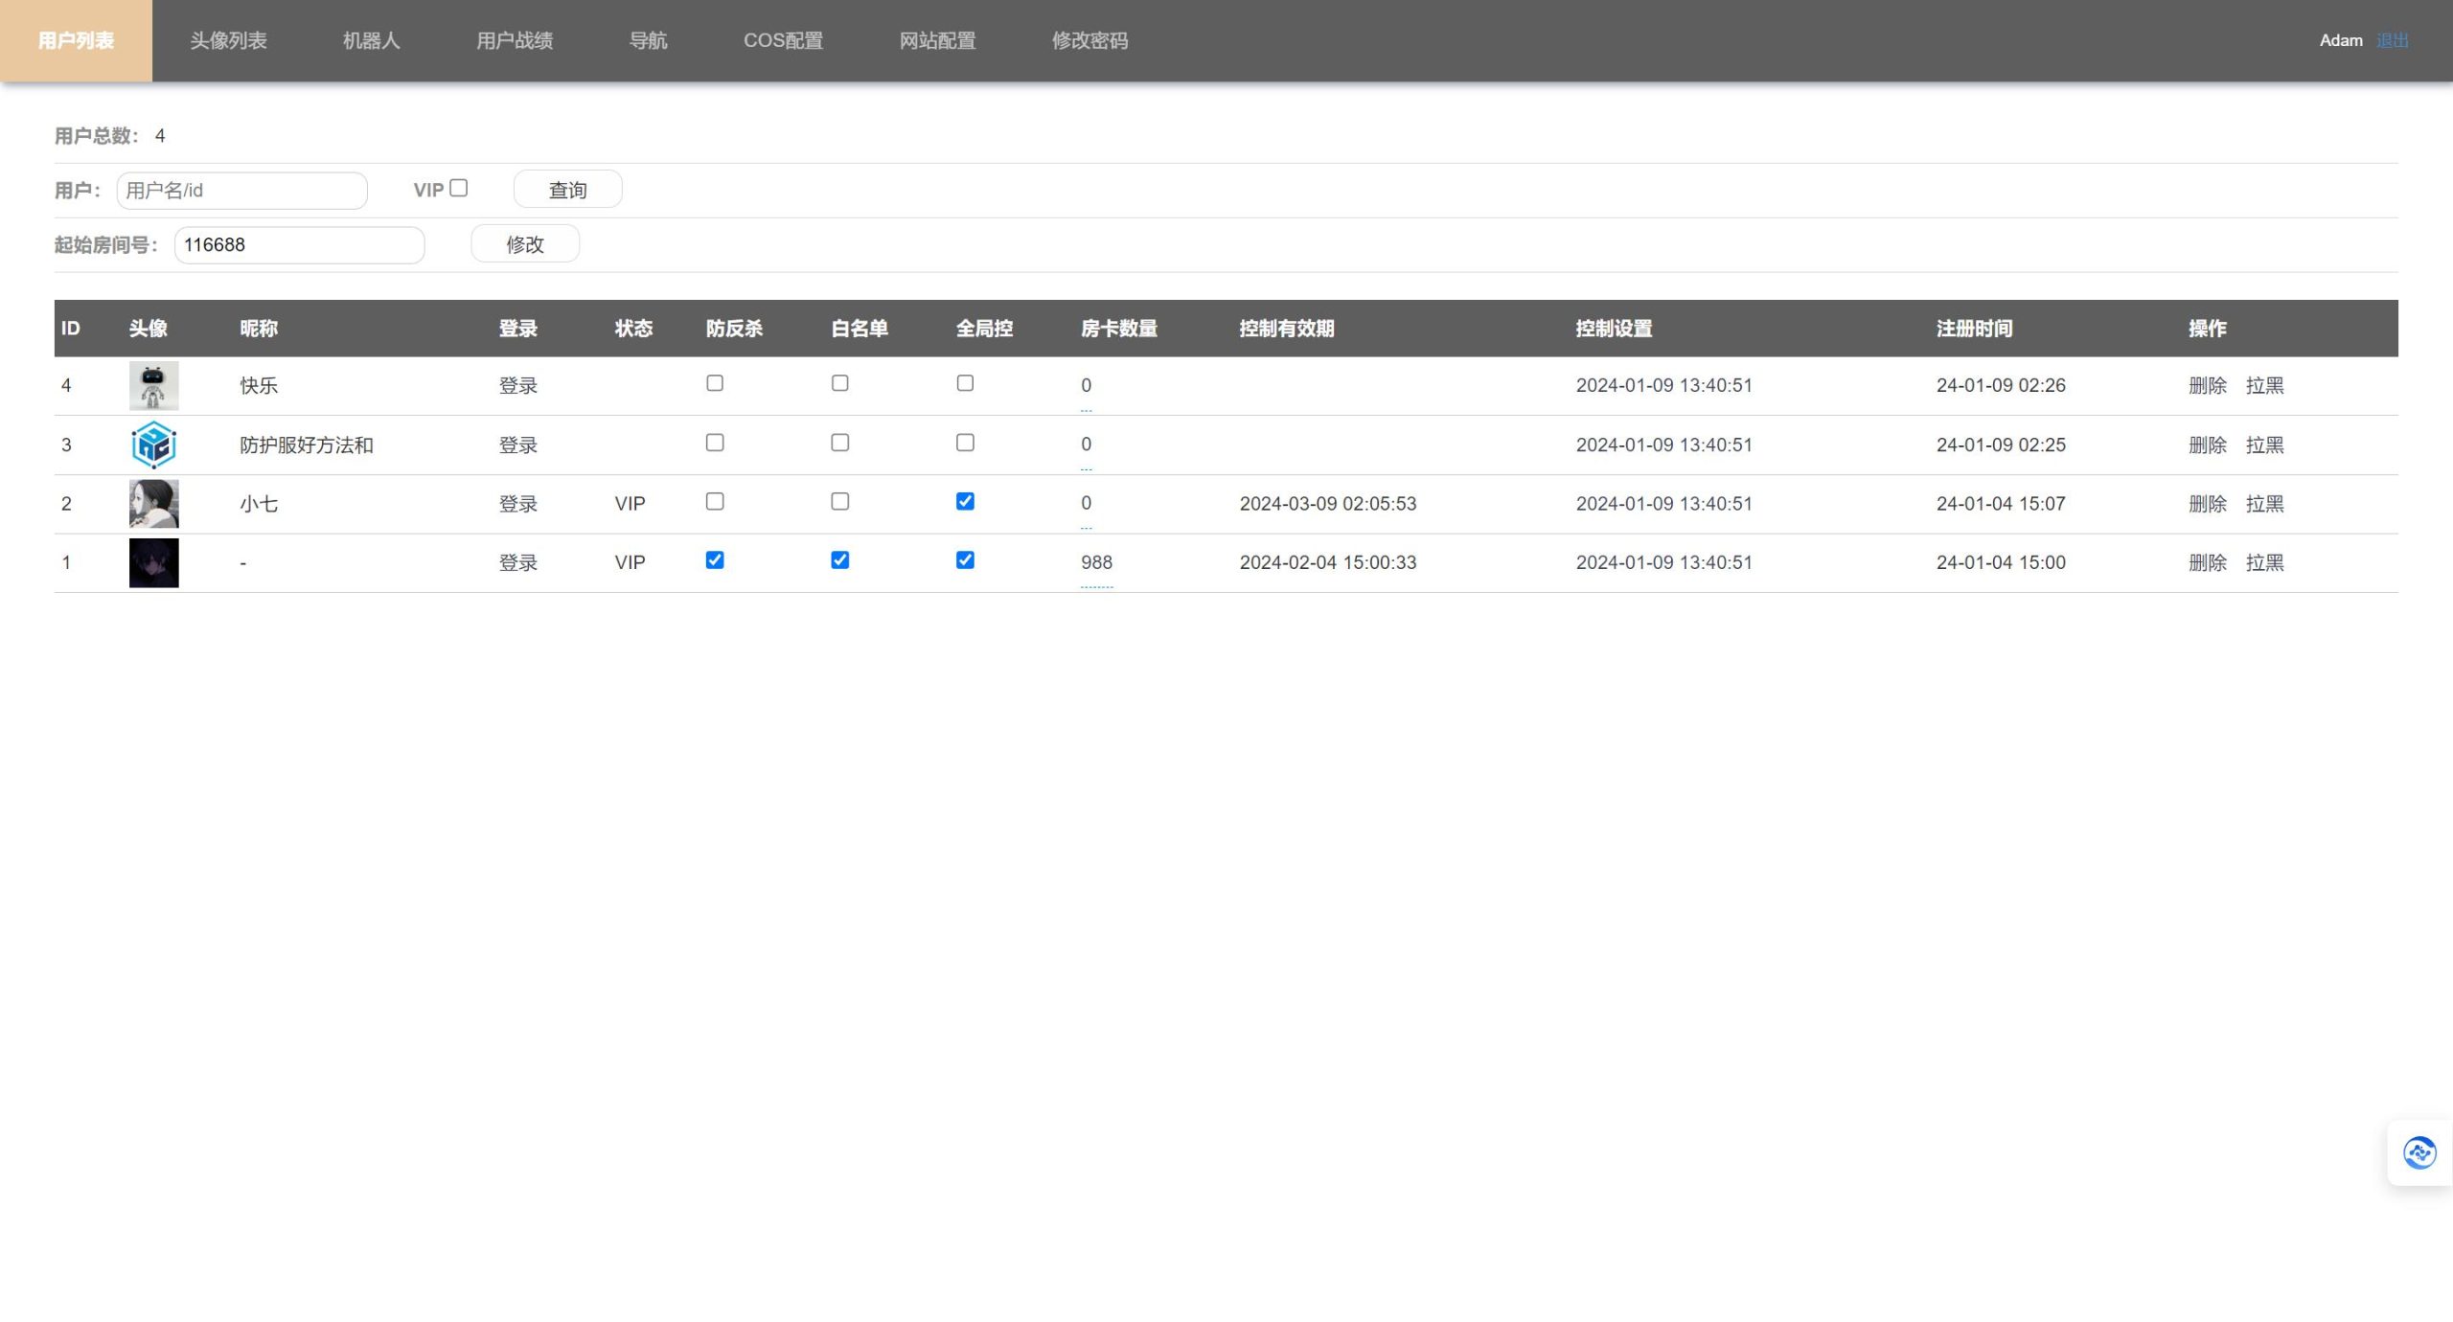Open the 机器人 tab
The height and width of the screenshot is (1322, 2453).
[x=371, y=40]
